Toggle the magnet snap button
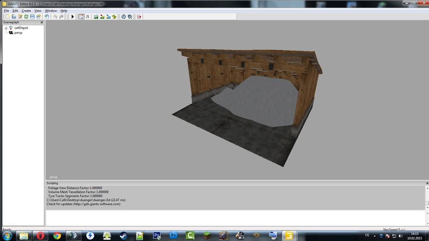 point(88,17)
